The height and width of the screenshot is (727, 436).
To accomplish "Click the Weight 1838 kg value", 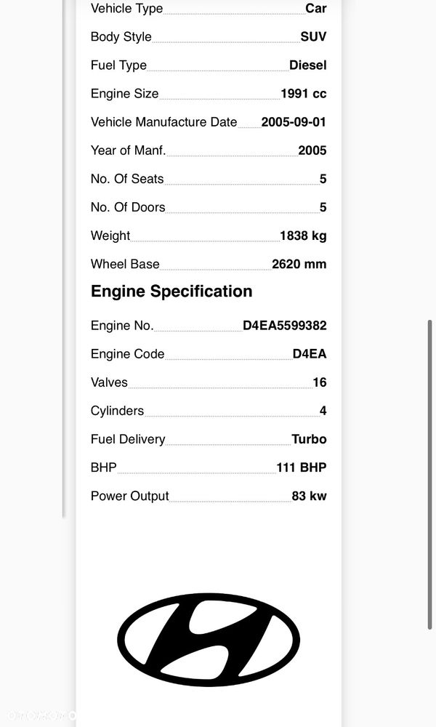I will tap(303, 236).
